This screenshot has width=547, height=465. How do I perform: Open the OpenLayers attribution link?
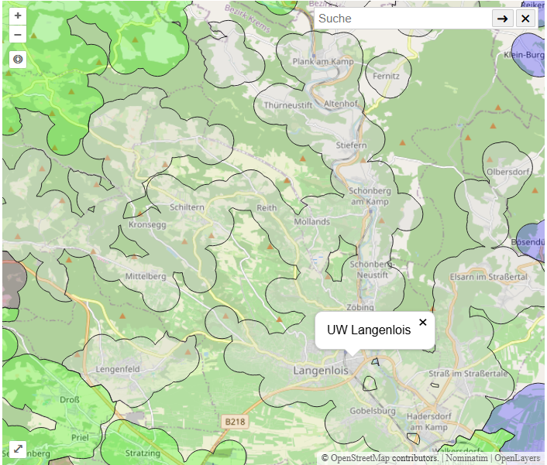coord(517,458)
